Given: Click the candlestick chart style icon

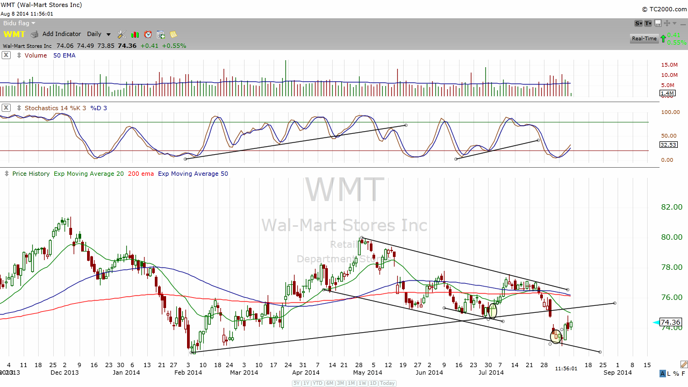Looking at the screenshot, I should [x=135, y=34].
